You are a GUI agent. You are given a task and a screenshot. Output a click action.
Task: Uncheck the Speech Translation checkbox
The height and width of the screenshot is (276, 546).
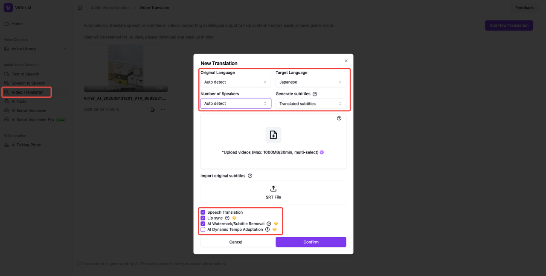coord(203,212)
